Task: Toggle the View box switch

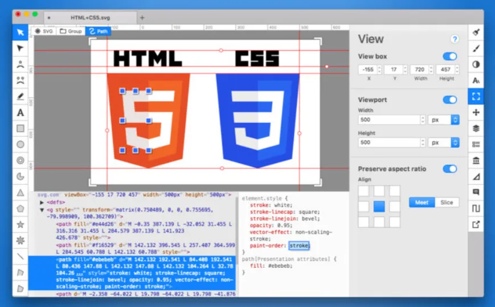Action: coord(450,56)
